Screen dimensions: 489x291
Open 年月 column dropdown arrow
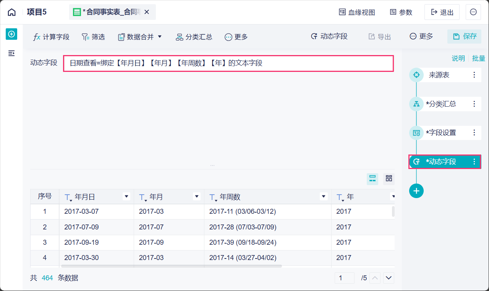tap(197, 197)
